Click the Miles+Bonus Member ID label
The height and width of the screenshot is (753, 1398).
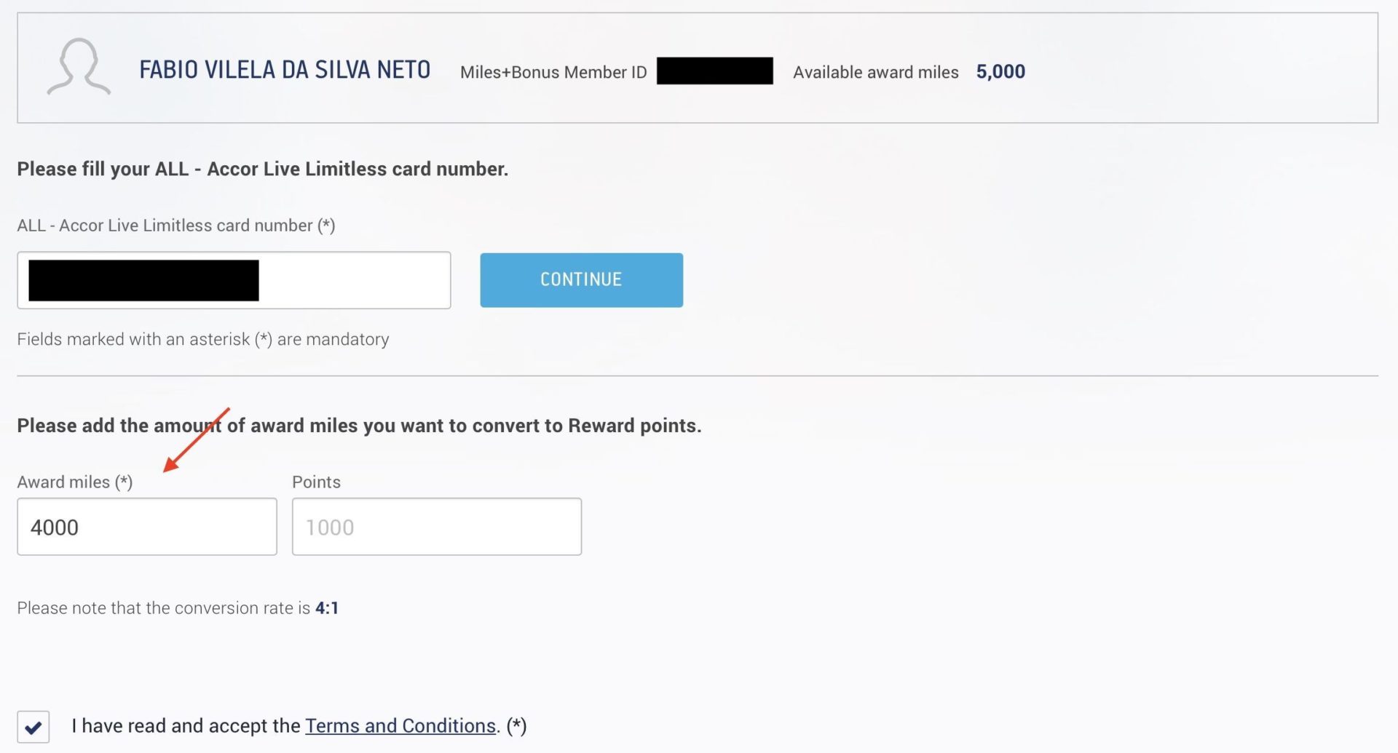pyautogui.click(x=553, y=72)
